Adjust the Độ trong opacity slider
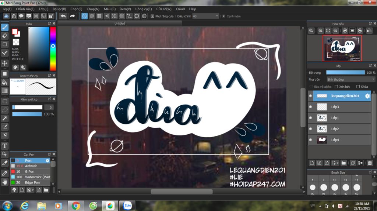Screen dimensions: 377x211 tap(345, 72)
